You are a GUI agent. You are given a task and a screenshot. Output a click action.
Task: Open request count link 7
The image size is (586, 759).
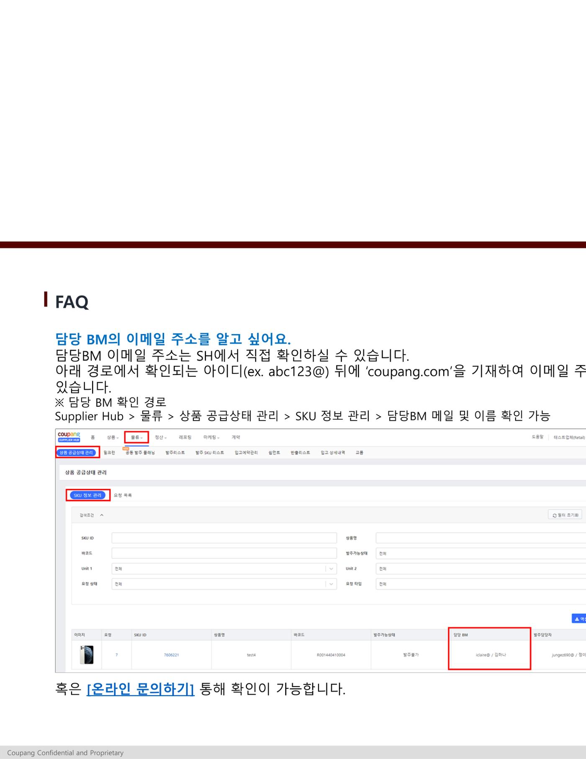116,655
